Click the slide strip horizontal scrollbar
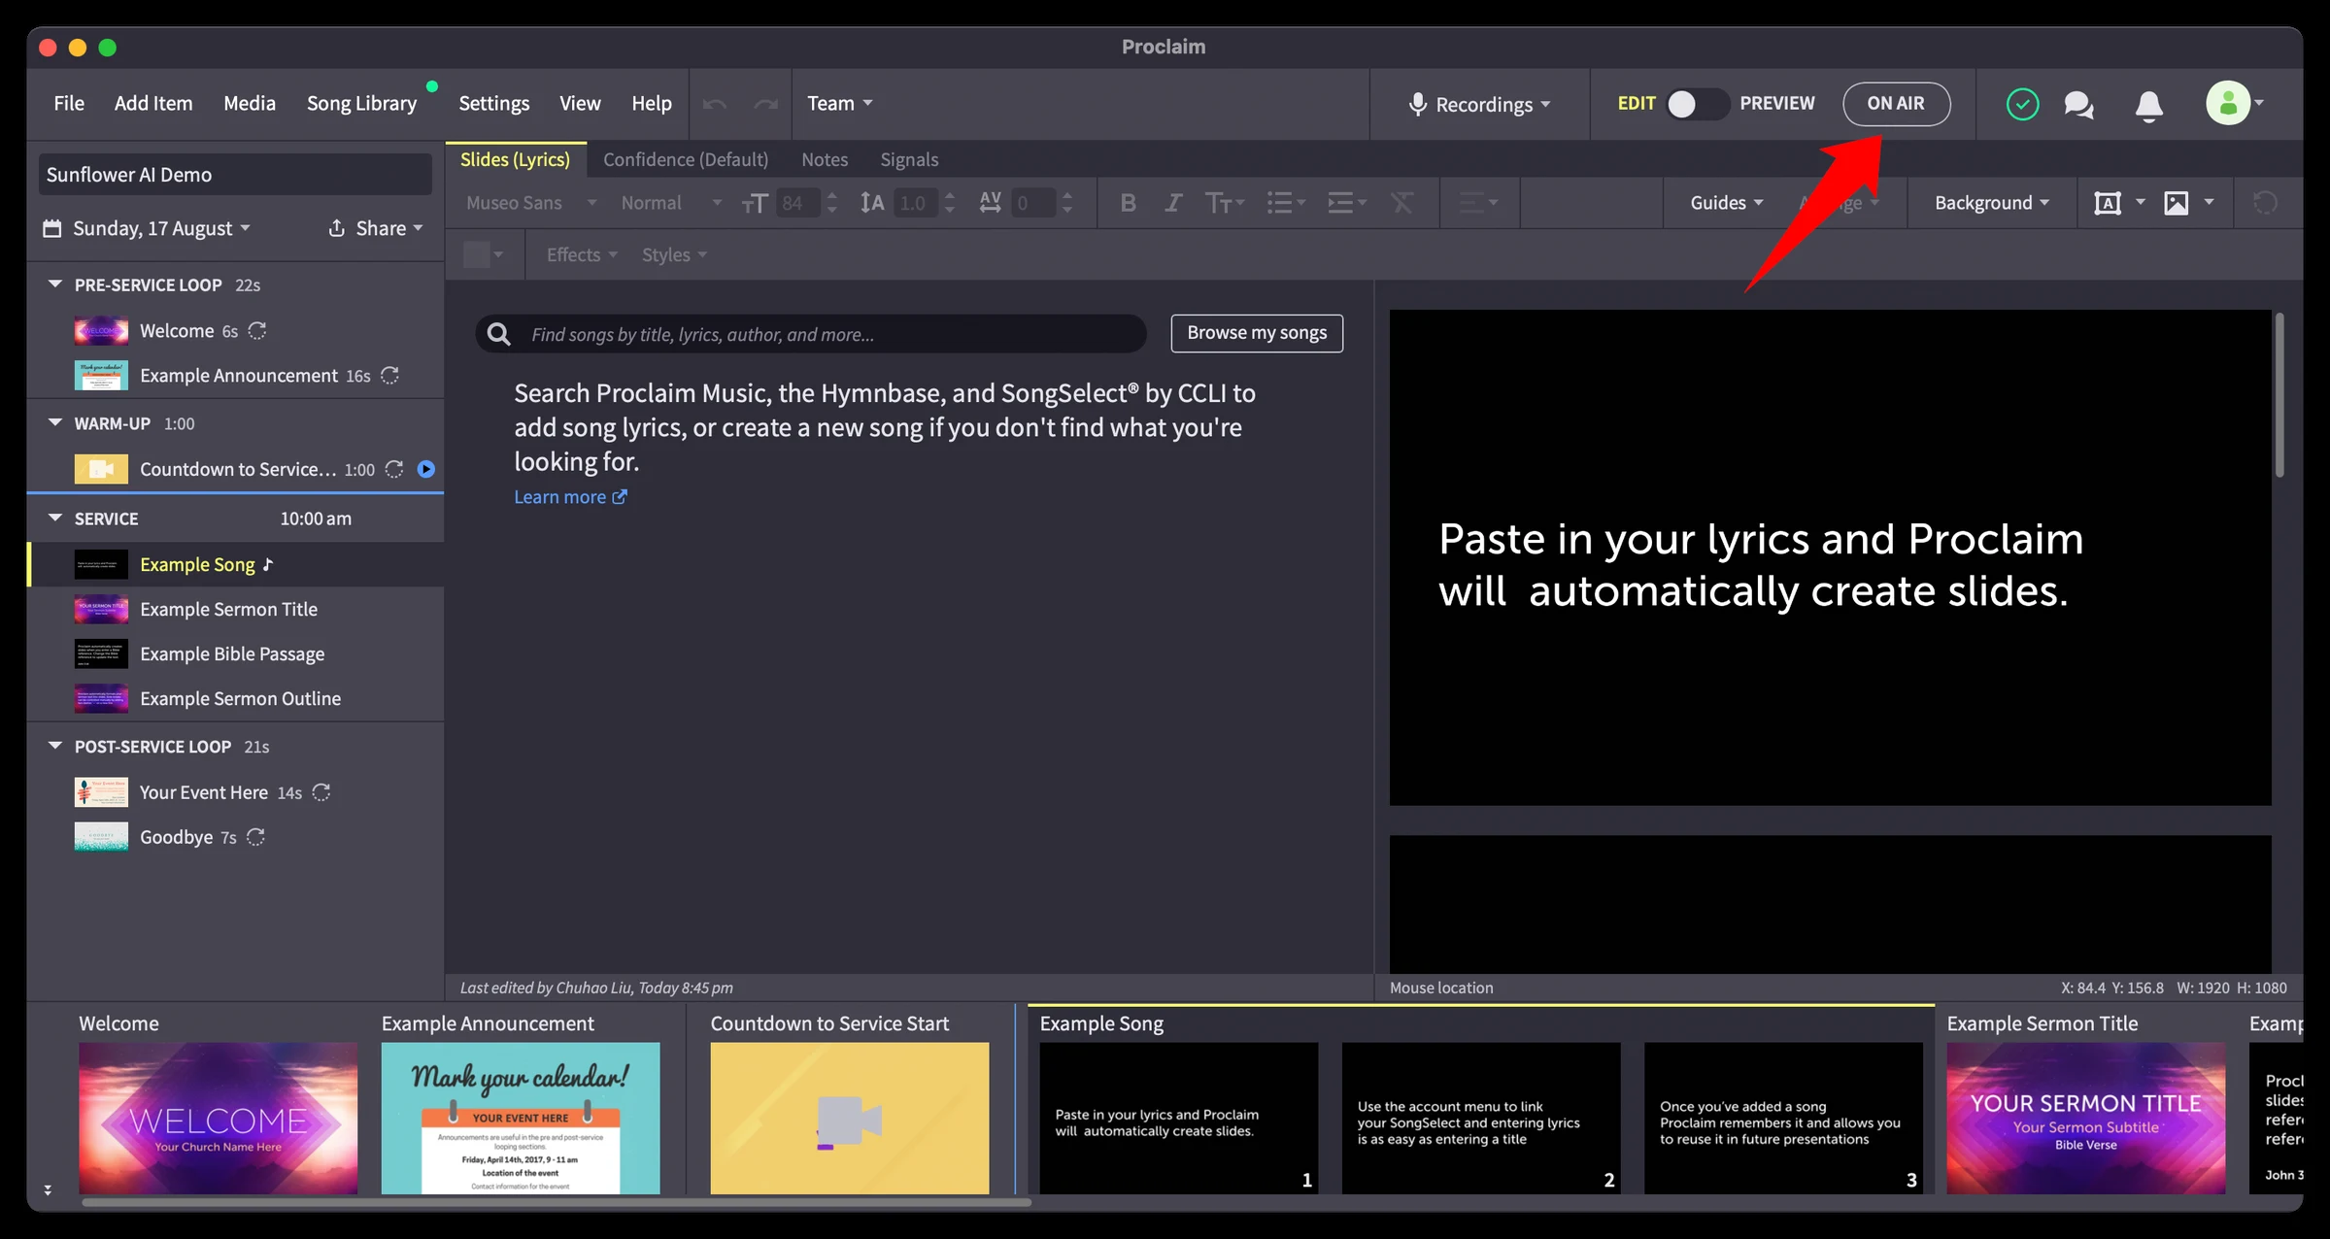2330x1239 pixels. click(x=557, y=1203)
